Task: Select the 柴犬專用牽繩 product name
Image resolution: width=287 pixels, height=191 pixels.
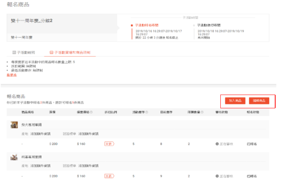Action: pos(32,125)
